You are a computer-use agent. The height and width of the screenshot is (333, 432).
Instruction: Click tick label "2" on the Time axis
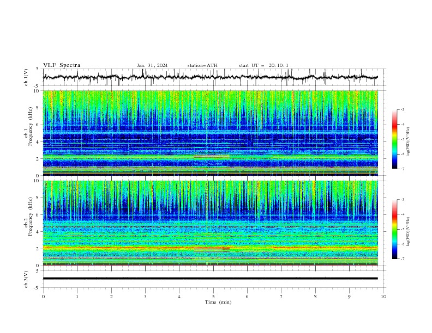[x=111, y=297]
